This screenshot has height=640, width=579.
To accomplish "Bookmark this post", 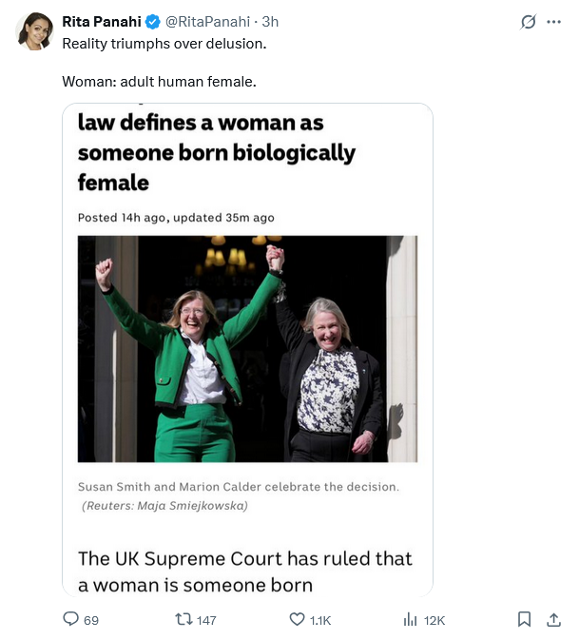I will coord(524,619).
